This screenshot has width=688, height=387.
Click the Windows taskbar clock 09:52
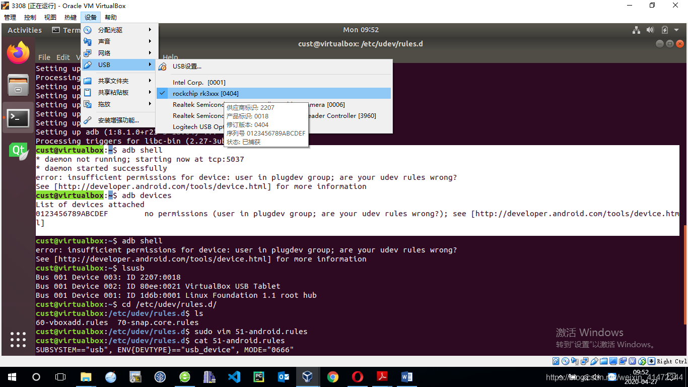point(640,376)
